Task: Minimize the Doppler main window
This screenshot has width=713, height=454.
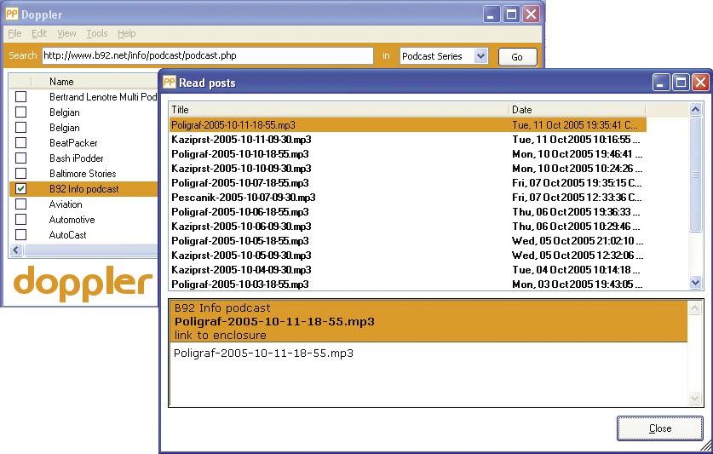Action: tap(492, 14)
